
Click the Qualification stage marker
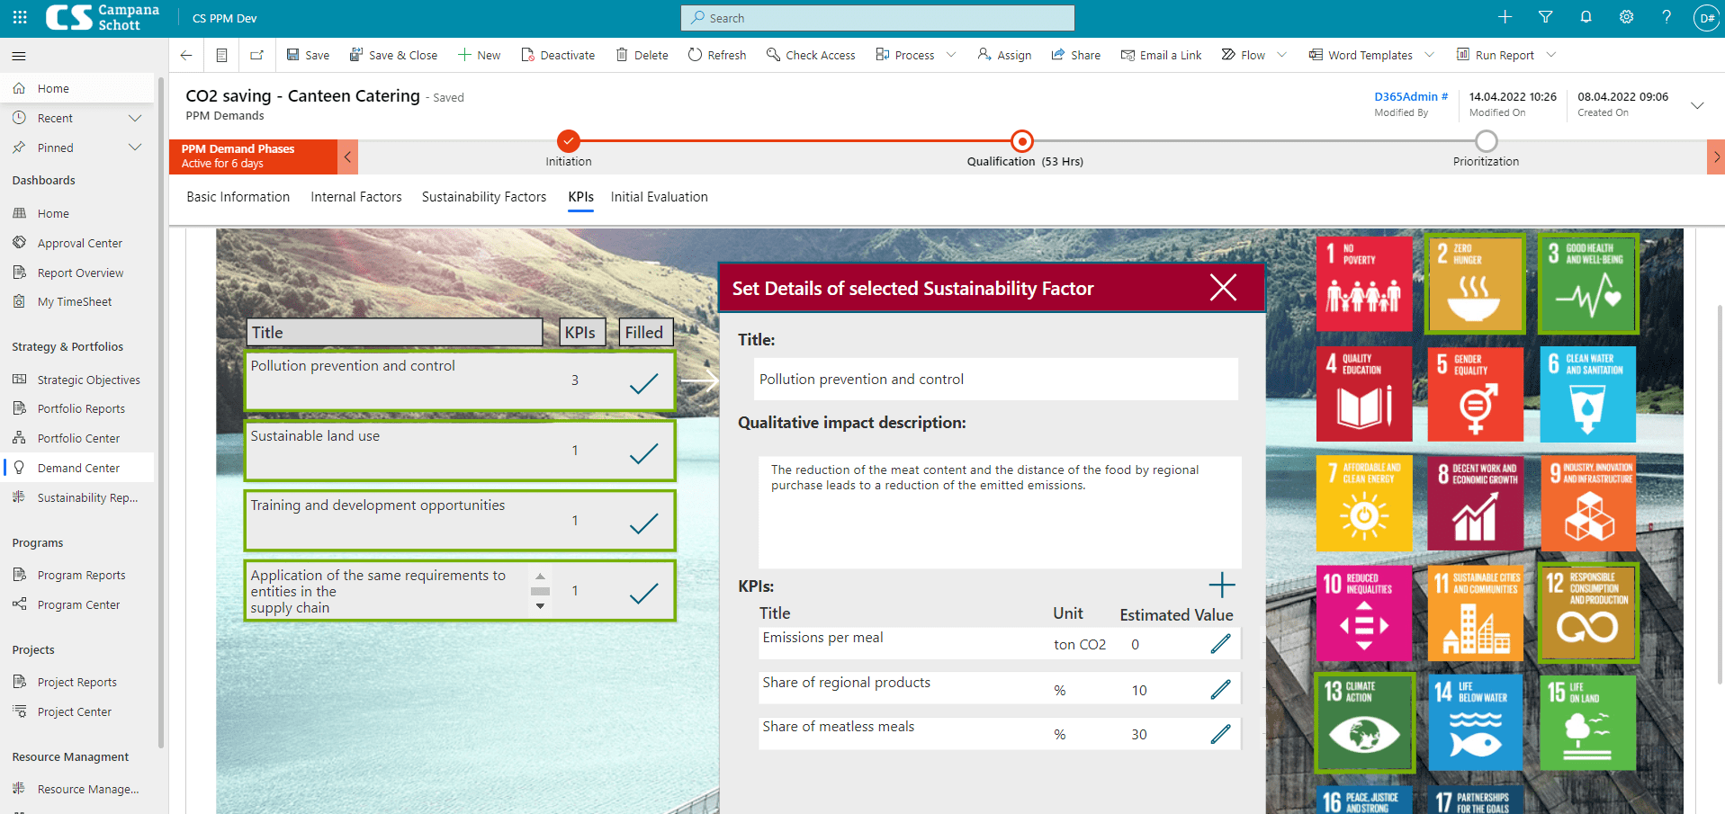tap(1022, 141)
